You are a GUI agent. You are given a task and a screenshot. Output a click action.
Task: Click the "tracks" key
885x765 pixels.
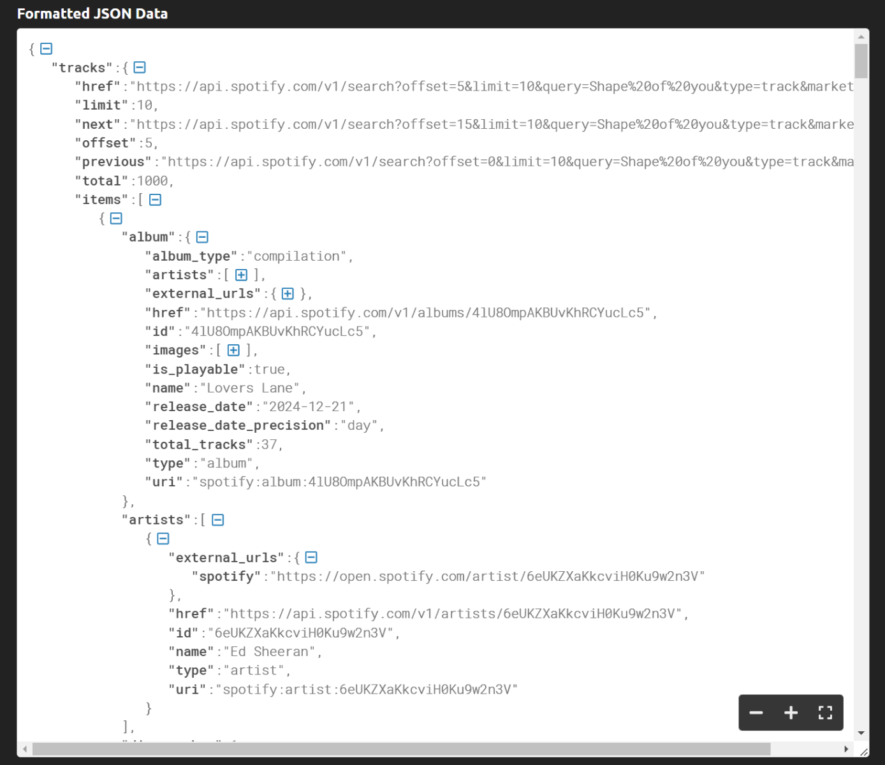click(x=82, y=68)
